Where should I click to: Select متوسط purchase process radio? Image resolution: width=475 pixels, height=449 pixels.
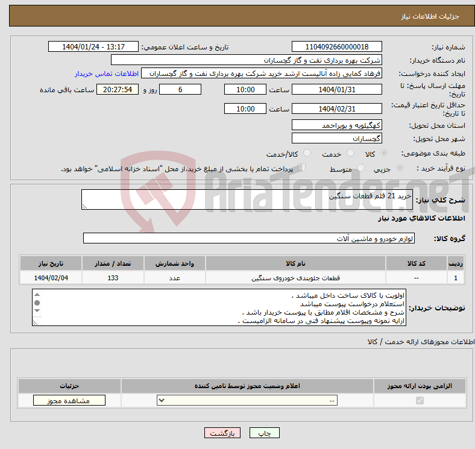tap(359, 169)
